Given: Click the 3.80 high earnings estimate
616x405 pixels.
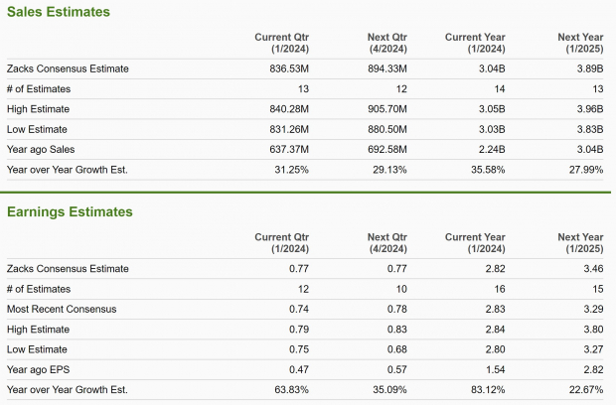Looking at the screenshot, I should (593, 329).
